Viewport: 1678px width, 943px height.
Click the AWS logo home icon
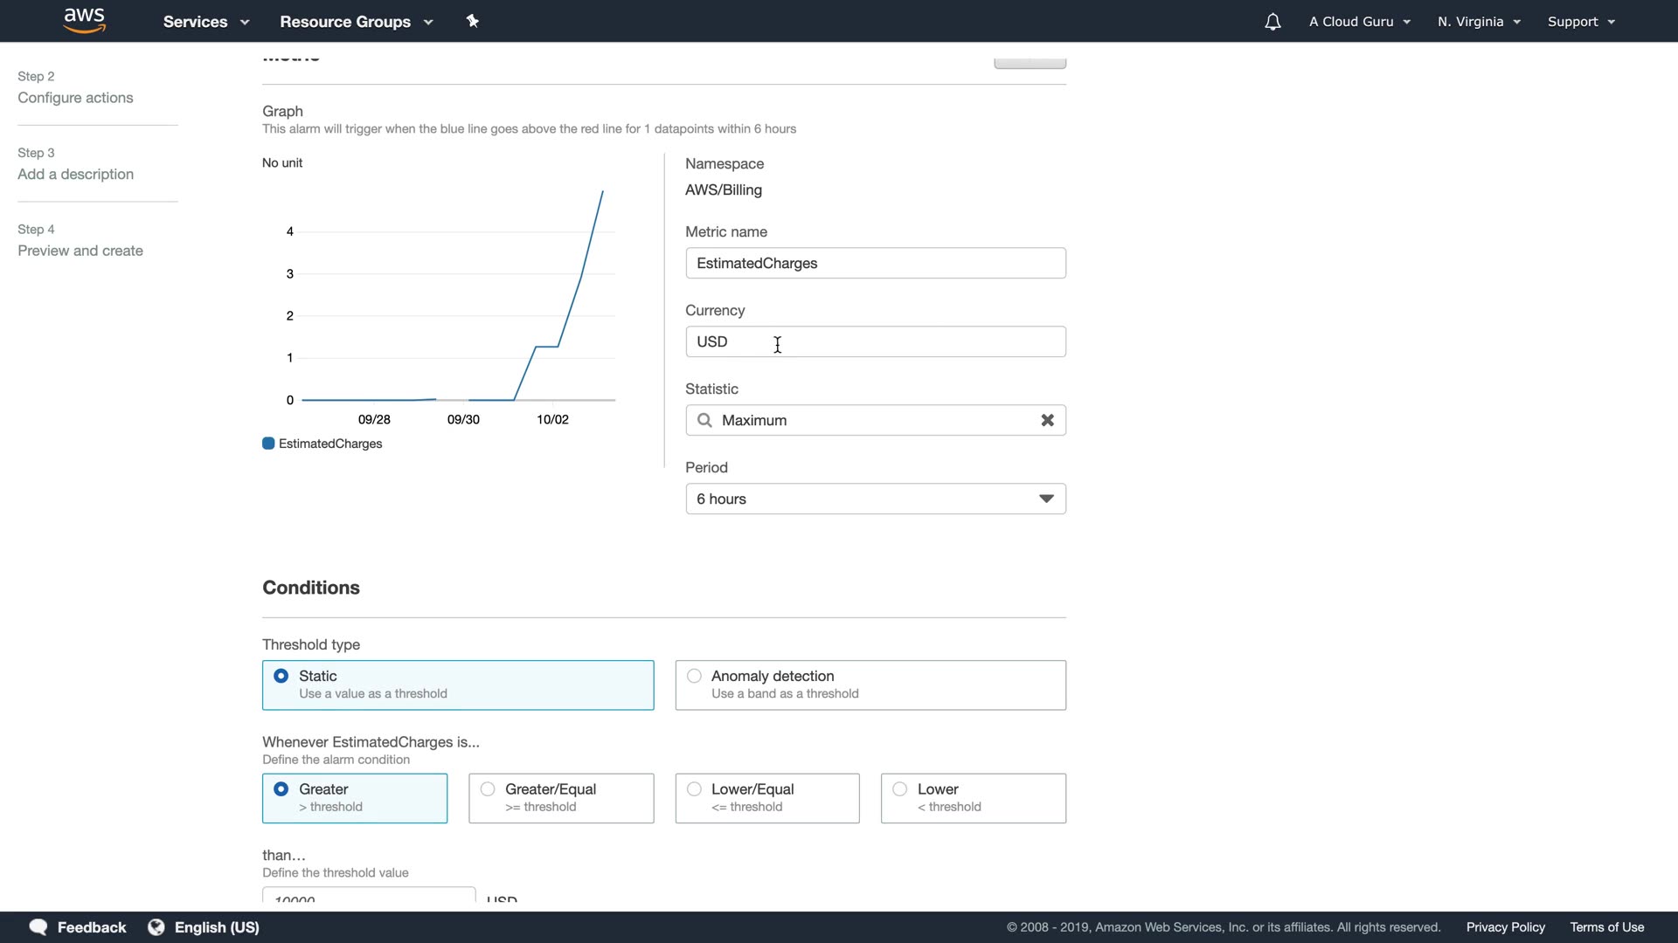(x=85, y=21)
